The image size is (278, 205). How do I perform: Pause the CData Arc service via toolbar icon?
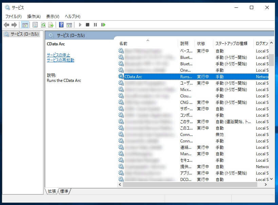point(96,25)
